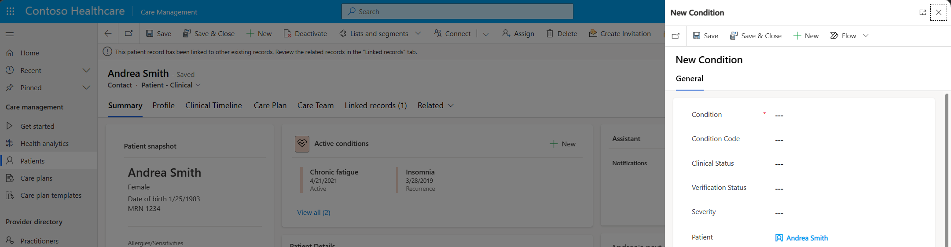Expand Pinned items chevron in sidebar
Viewport: 951px width, 247px height.
coord(87,87)
